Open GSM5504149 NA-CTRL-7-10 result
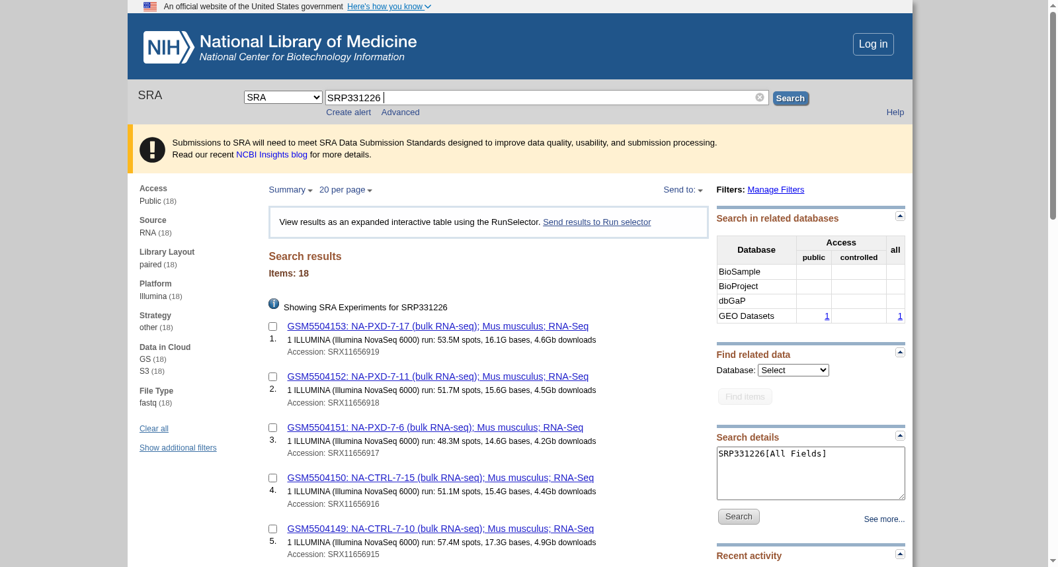The image size is (1058, 567). pos(440,529)
